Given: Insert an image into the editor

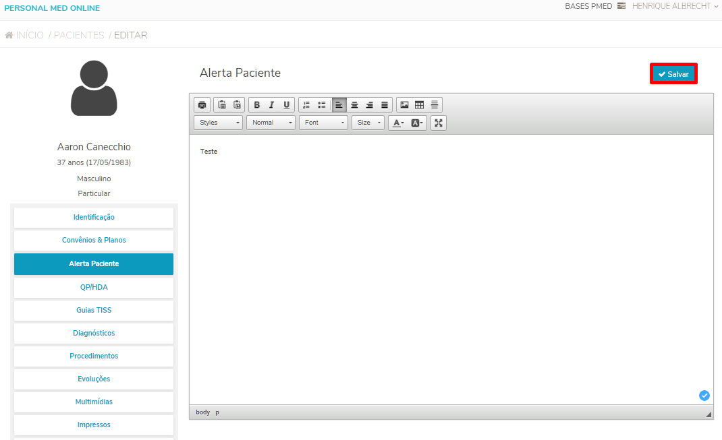Looking at the screenshot, I should 404,105.
